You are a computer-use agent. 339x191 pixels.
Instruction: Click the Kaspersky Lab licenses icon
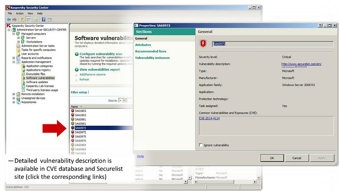23,86
